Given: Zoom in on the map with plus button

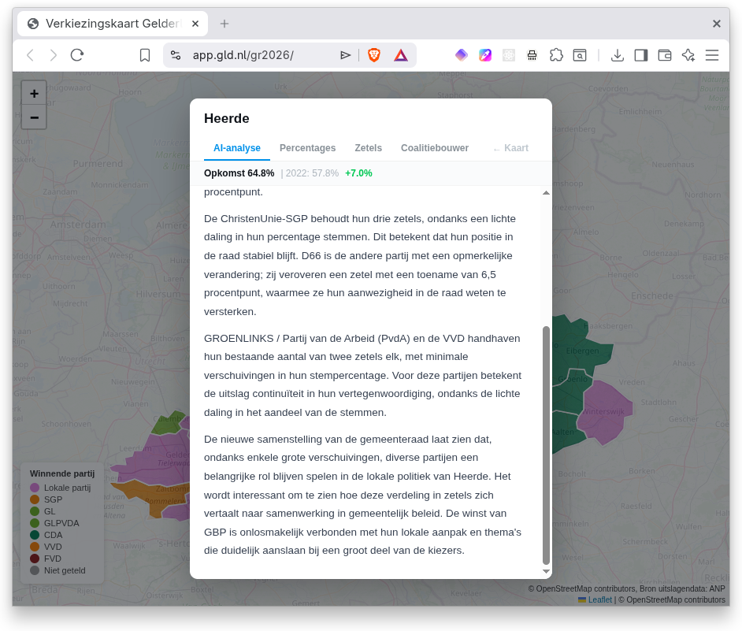Looking at the screenshot, I should [x=34, y=92].
